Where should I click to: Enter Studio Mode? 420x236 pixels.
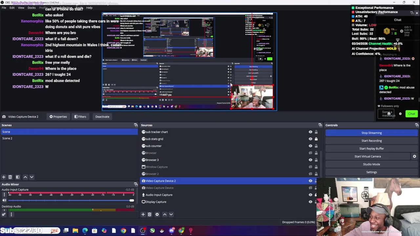[372, 164]
